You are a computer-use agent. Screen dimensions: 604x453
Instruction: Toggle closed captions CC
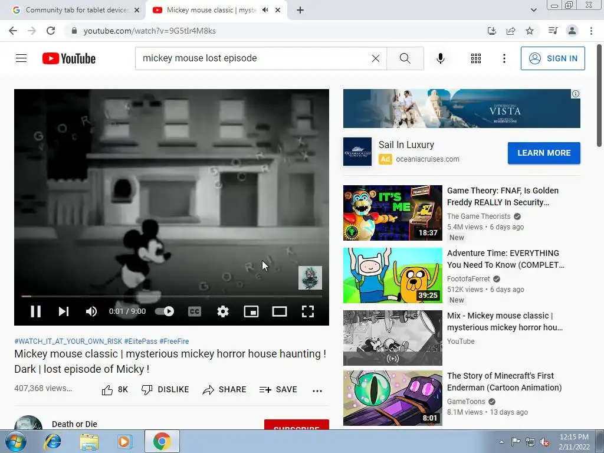[195, 311]
